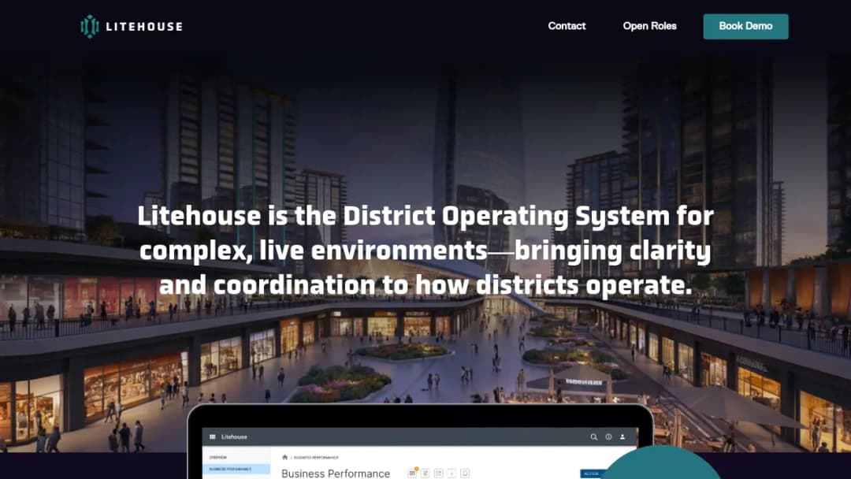Click the search magnifier icon in dashboard bar
This screenshot has height=479, width=851.
[594, 436]
